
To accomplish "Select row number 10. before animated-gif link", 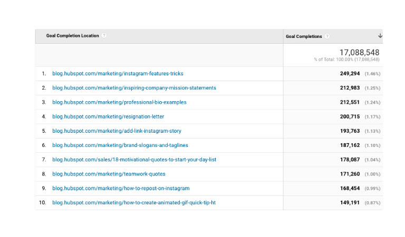I will [x=43, y=203].
